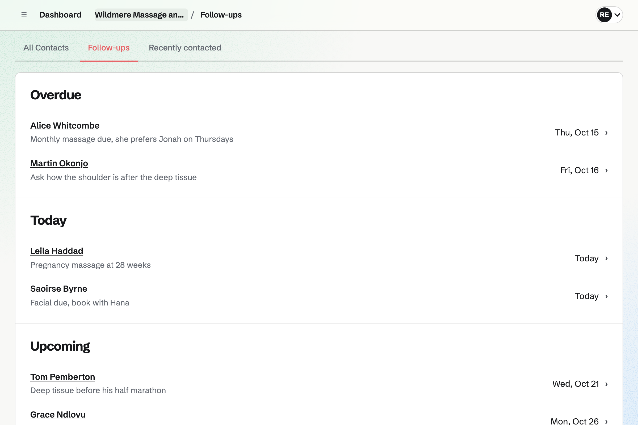
Task: Click the Upcoming section heading
Action: pyautogui.click(x=60, y=346)
